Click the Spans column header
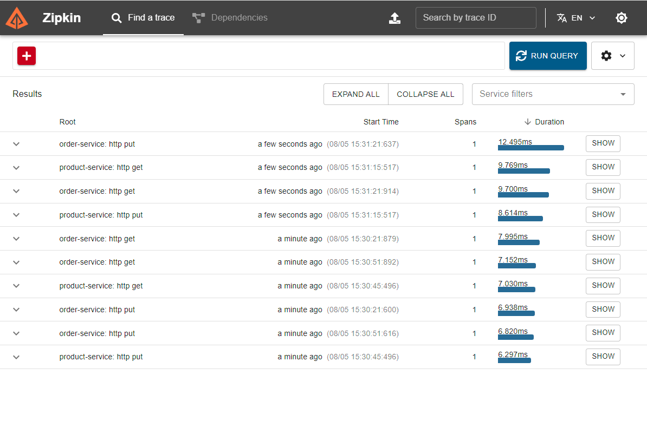647x421 pixels. [x=465, y=122]
